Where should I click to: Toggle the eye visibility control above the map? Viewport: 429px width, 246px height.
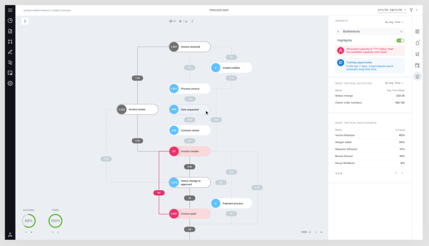(171, 21)
